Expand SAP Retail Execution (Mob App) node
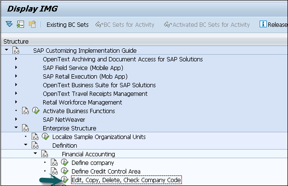Image resolution: width=288 pixels, height=186 pixels. tap(16, 76)
